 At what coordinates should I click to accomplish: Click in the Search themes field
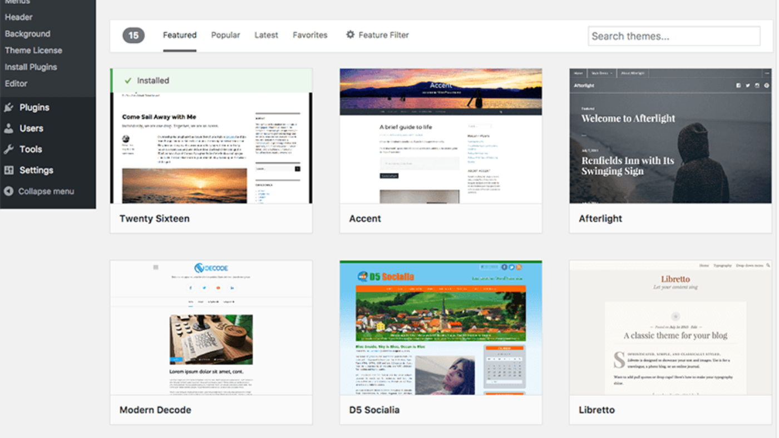[x=674, y=36]
